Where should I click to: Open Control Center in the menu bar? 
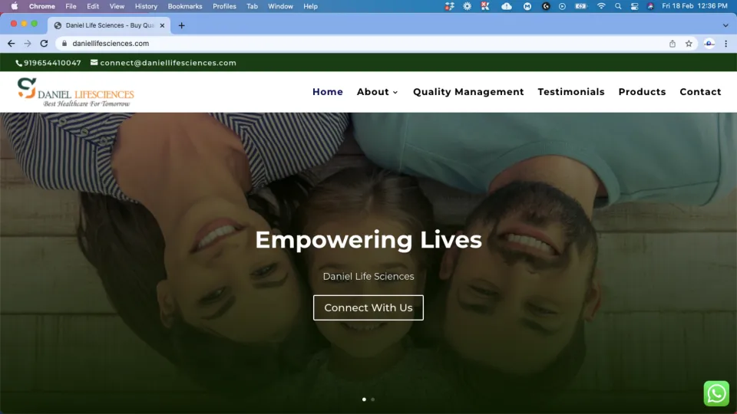click(x=634, y=6)
